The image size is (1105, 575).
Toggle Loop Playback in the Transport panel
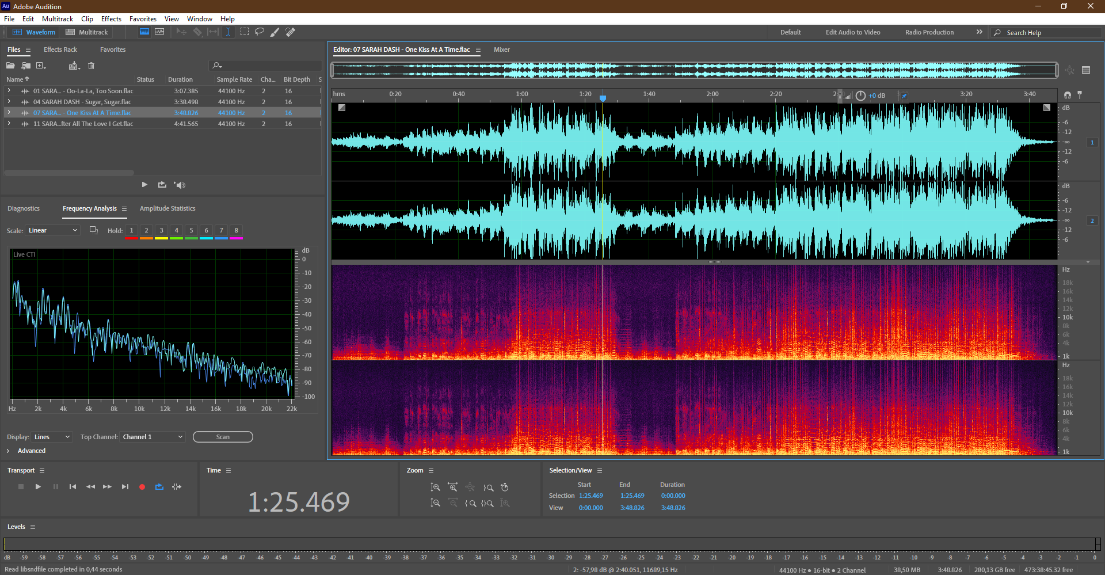click(159, 487)
